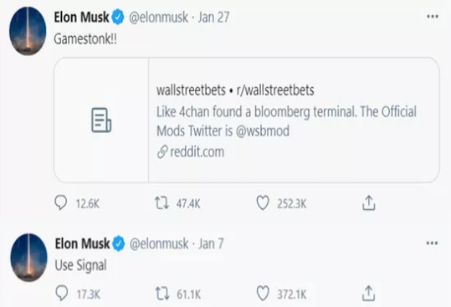This screenshot has height=307, width=451.
Task: Like the Use Signal tweet
Action: (263, 294)
